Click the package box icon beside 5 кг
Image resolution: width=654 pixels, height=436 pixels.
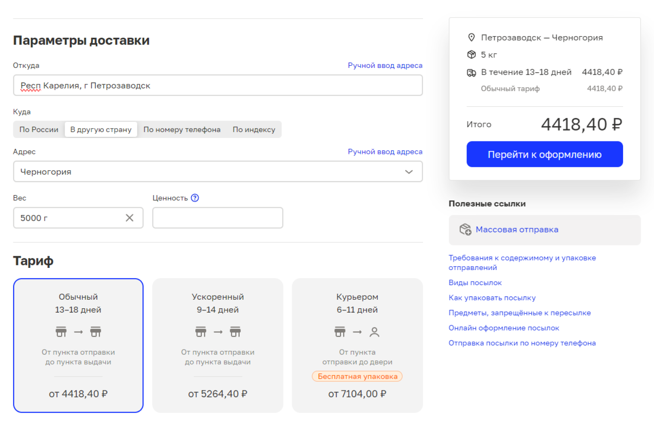pos(472,55)
